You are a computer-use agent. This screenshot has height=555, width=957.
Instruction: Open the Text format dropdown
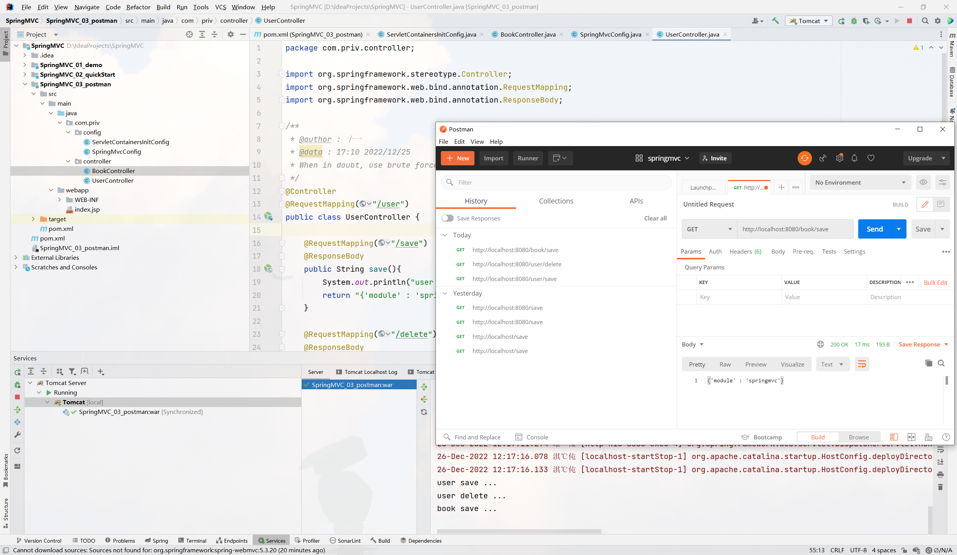[x=832, y=364]
